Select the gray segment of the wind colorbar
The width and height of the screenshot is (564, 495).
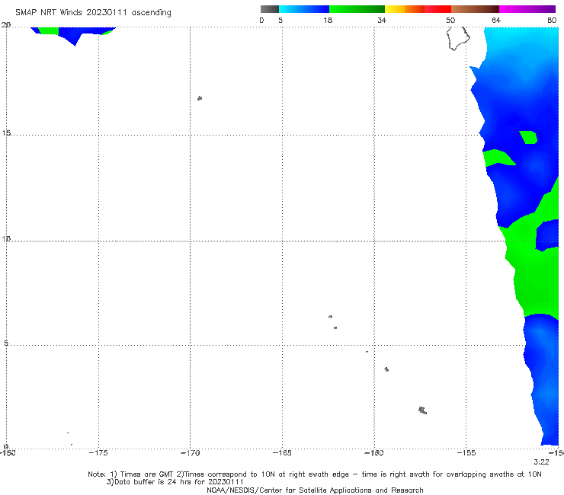[270, 9]
